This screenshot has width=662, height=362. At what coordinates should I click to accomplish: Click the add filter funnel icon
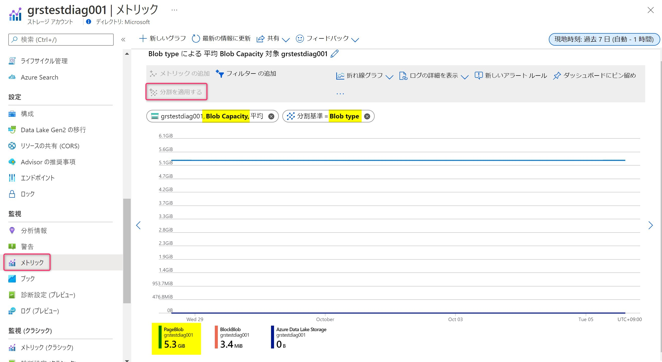[220, 74]
